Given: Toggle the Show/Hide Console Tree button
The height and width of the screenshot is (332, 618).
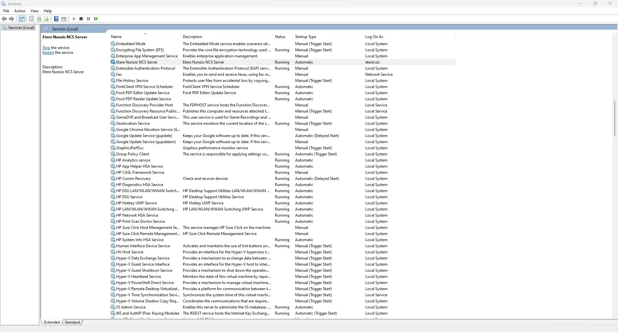Looking at the screenshot, I should point(22,19).
